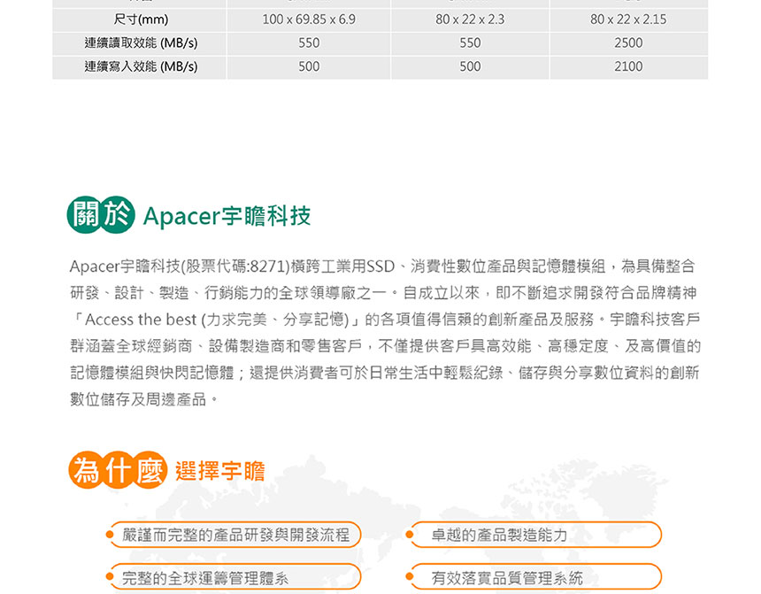Screen dimensions: 761x594
Task: Click the 連續寫入效能 (MB/s) label
Action: click(141, 66)
